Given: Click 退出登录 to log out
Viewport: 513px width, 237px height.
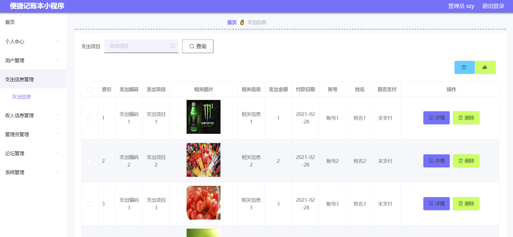Looking at the screenshot, I should coord(493,6).
